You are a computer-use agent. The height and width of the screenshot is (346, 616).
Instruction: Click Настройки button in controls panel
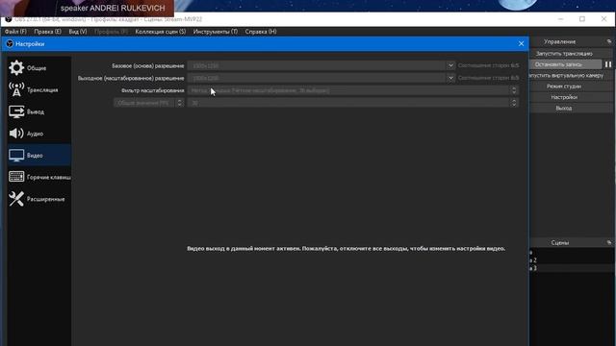(564, 97)
